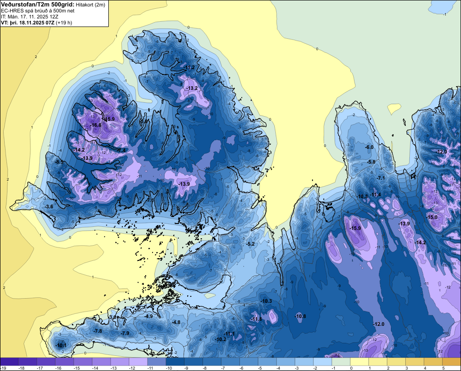Click the -7.8 temperature label

98,331
